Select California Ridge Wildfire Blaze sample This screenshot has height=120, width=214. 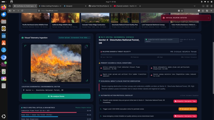pos(65,20)
